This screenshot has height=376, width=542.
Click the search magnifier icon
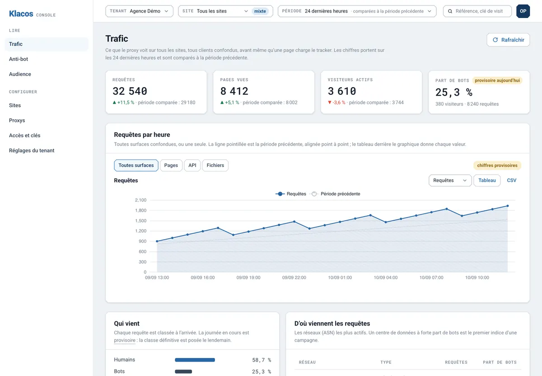click(450, 11)
